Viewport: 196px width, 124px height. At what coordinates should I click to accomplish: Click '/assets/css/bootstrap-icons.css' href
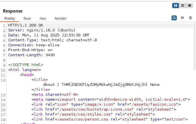96,109
